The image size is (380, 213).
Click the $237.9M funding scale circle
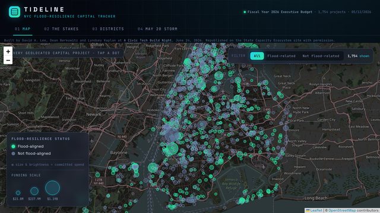click(x=34, y=191)
